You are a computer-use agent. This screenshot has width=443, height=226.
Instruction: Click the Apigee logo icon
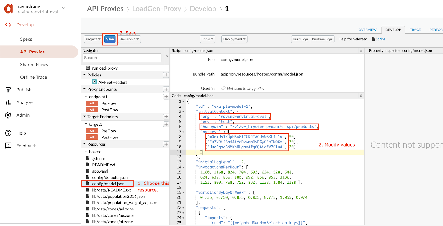tap(9, 9)
